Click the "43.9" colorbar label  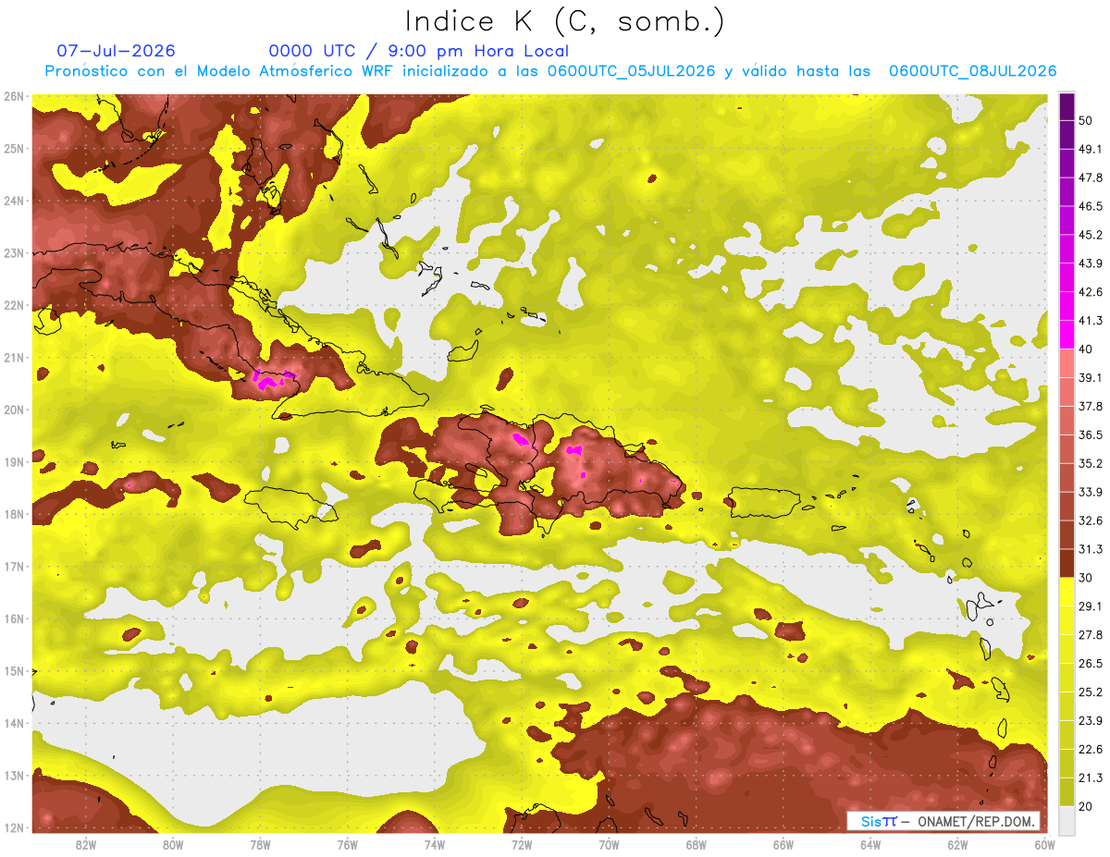[1090, 263]
